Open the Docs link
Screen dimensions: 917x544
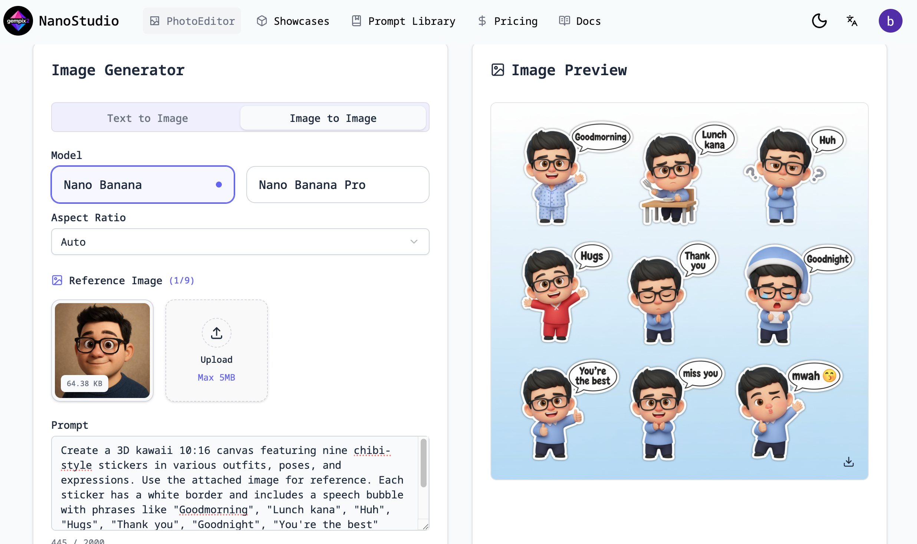580,21
